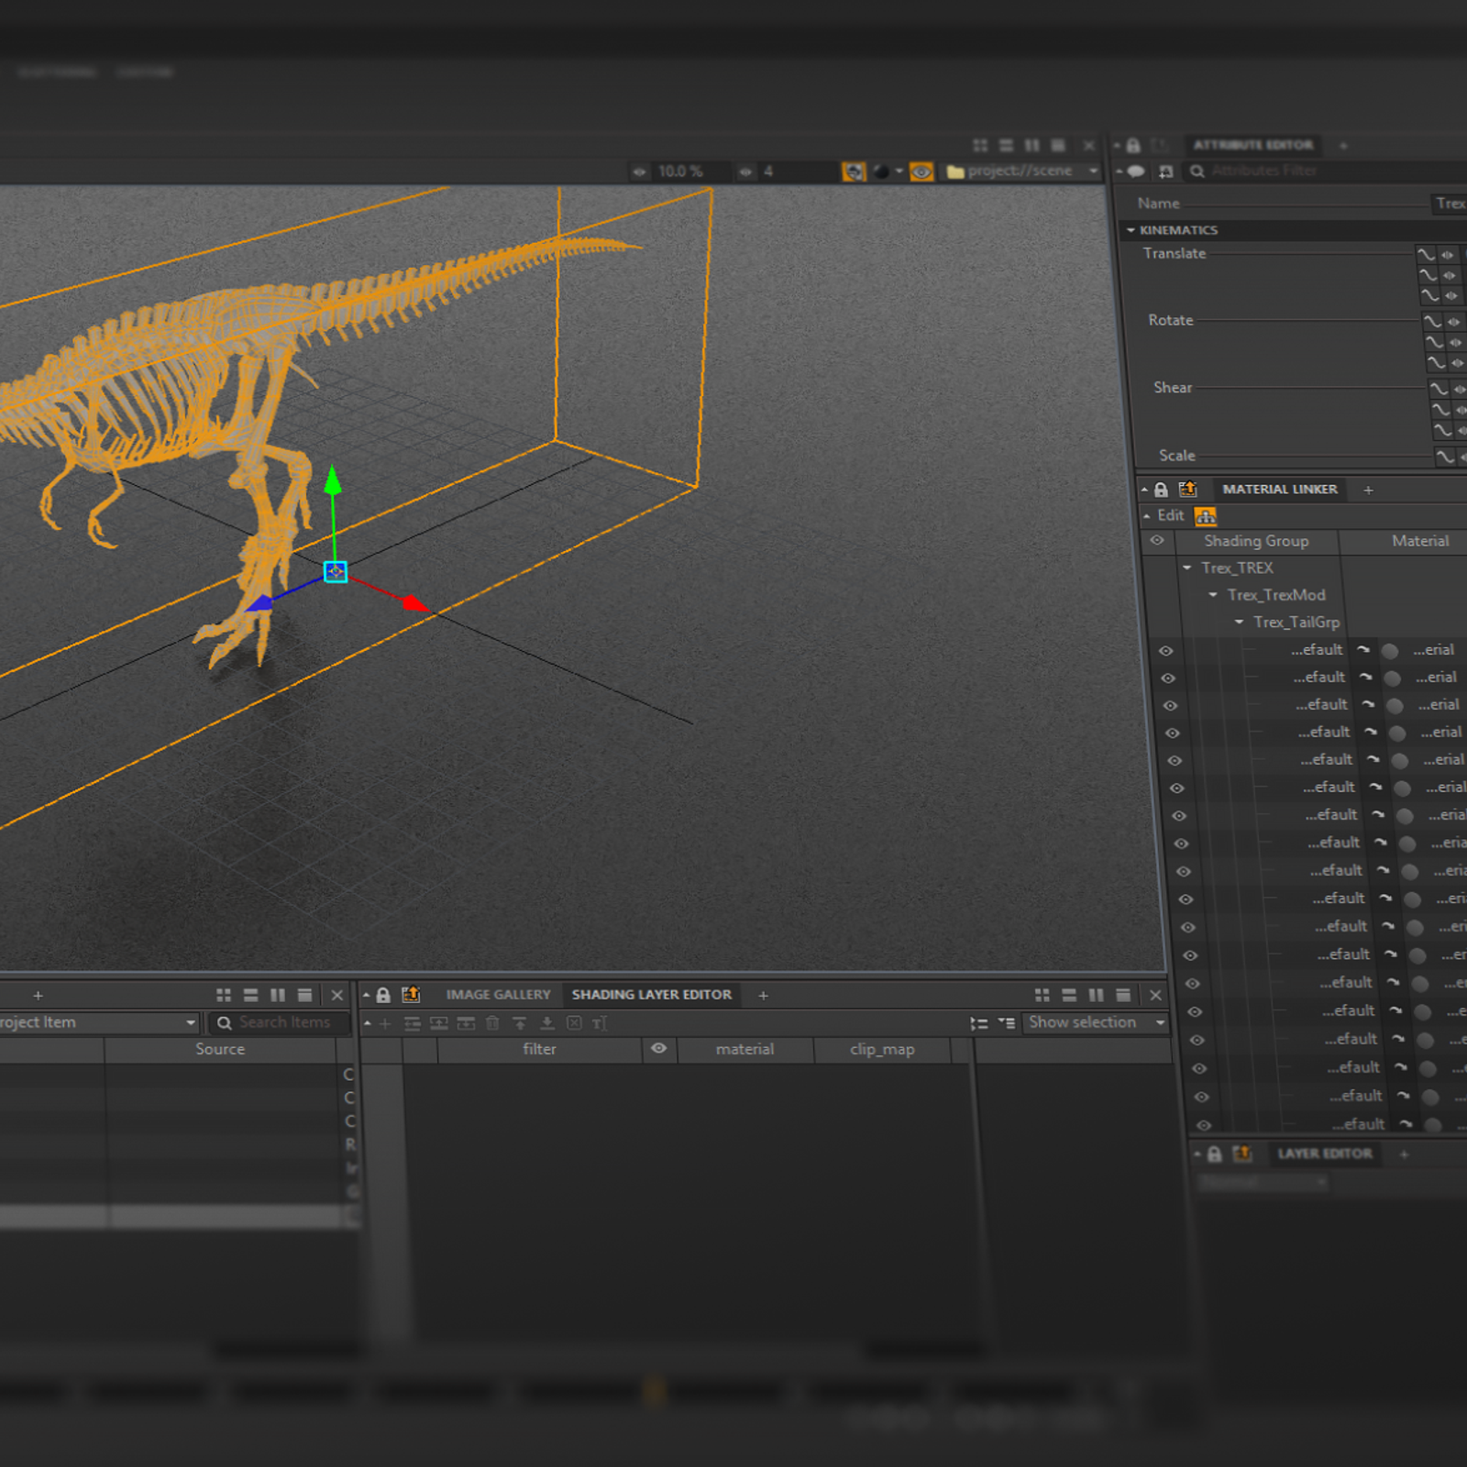
Task: Collapse the Trex_TREX tree node
Action: (x=1187, y=568)
